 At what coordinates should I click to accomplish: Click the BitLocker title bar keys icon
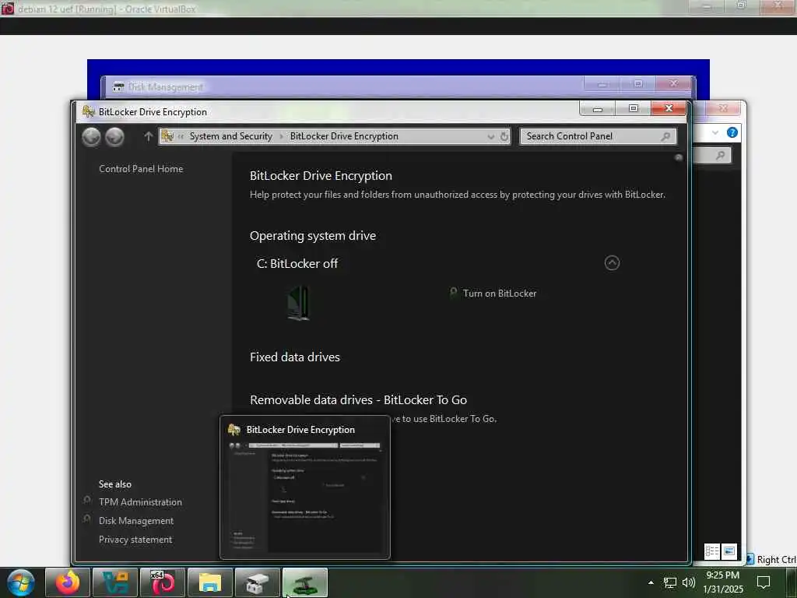coord(89,111)
